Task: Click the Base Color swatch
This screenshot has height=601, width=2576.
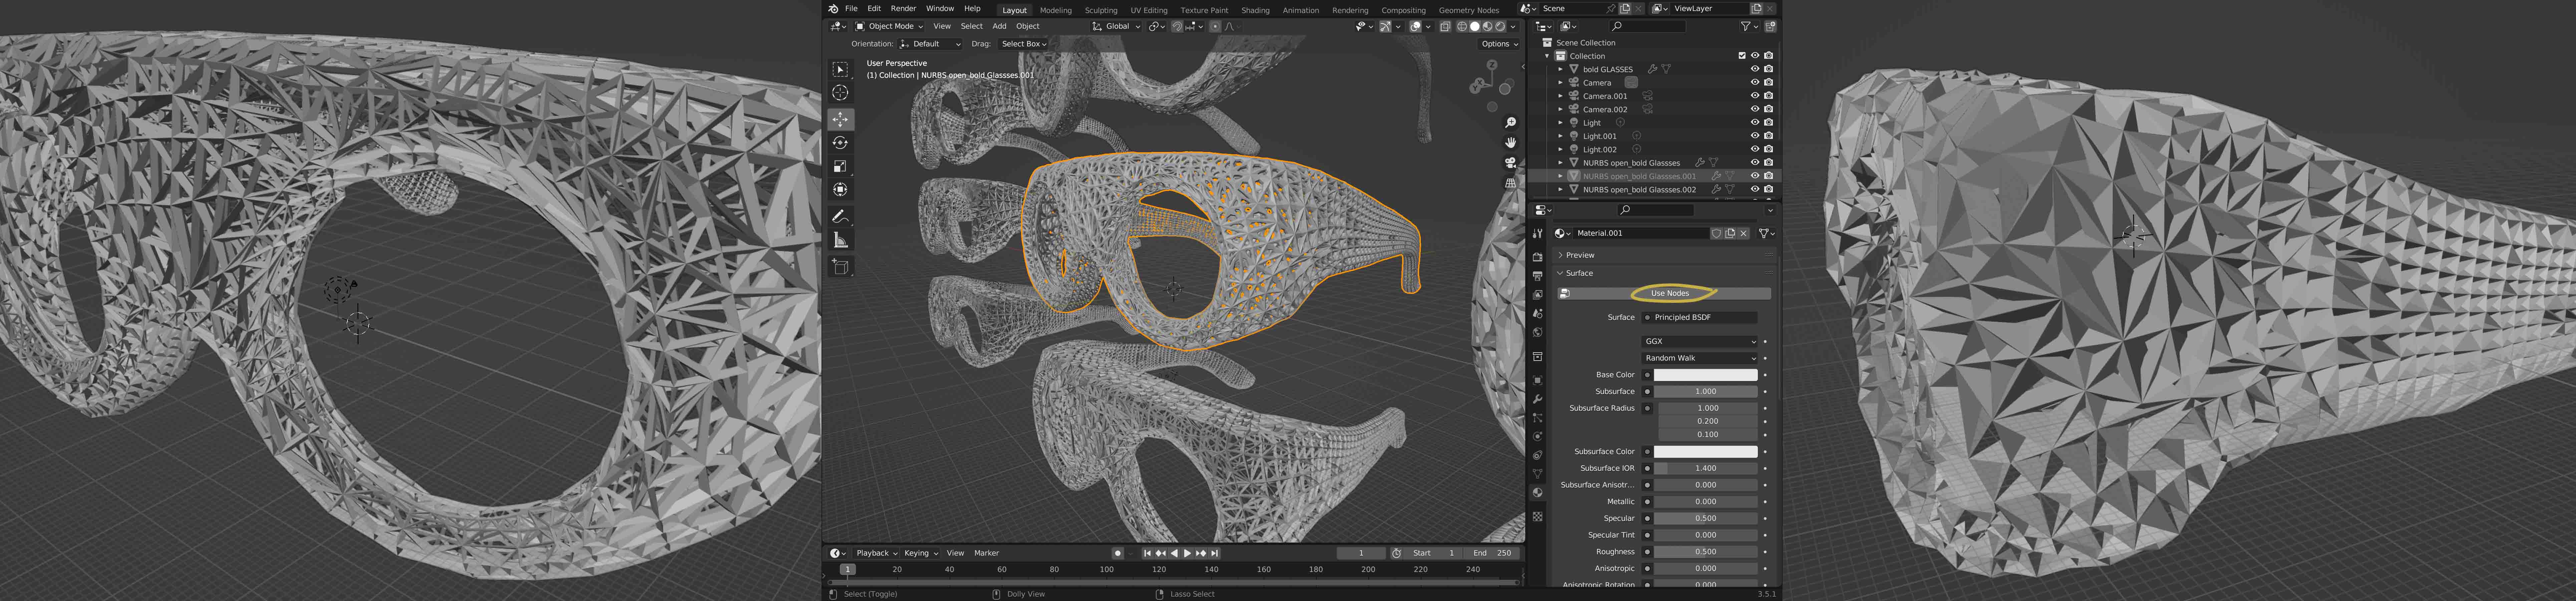Action: coord(1705,375)
